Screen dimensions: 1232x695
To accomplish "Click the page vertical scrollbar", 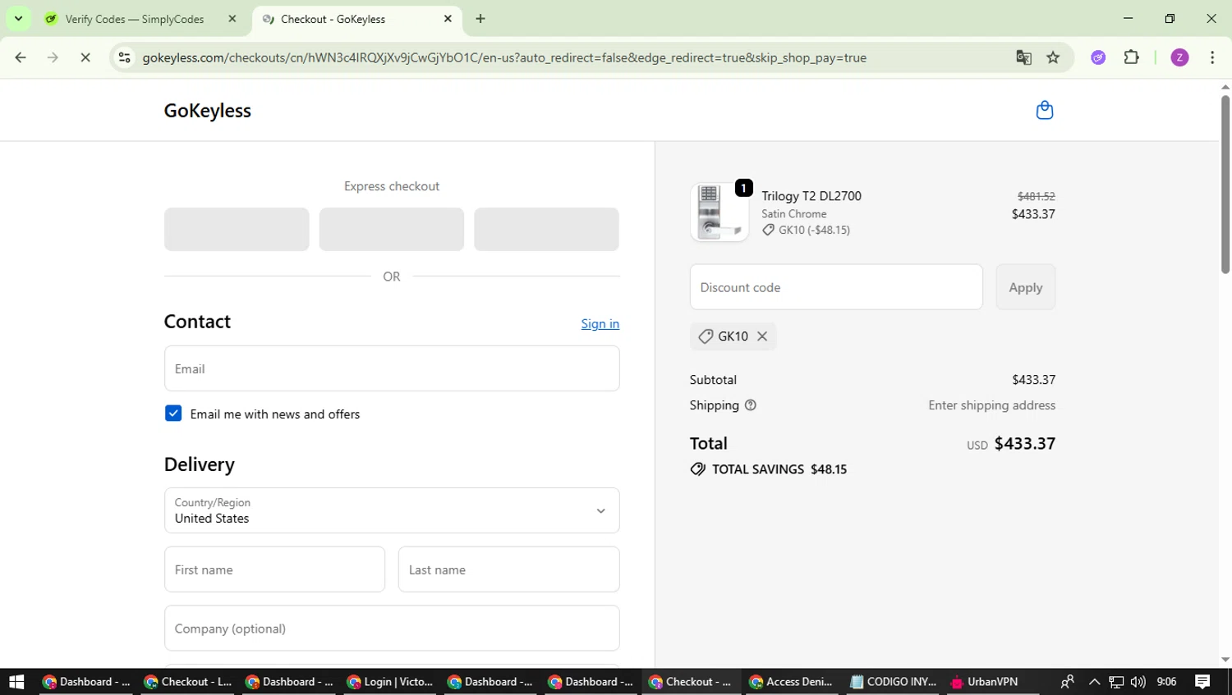I will pos(1225,185).
